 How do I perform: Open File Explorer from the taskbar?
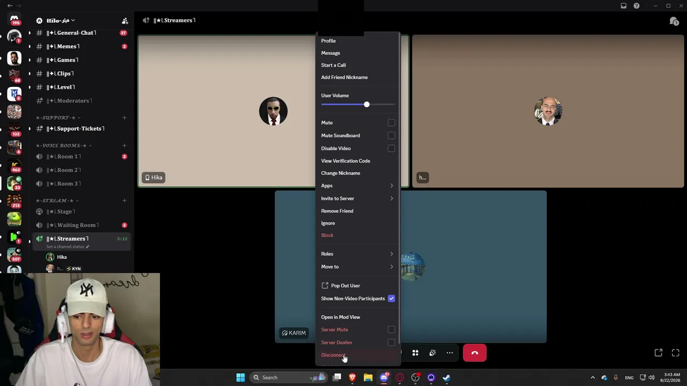[368, 377]
